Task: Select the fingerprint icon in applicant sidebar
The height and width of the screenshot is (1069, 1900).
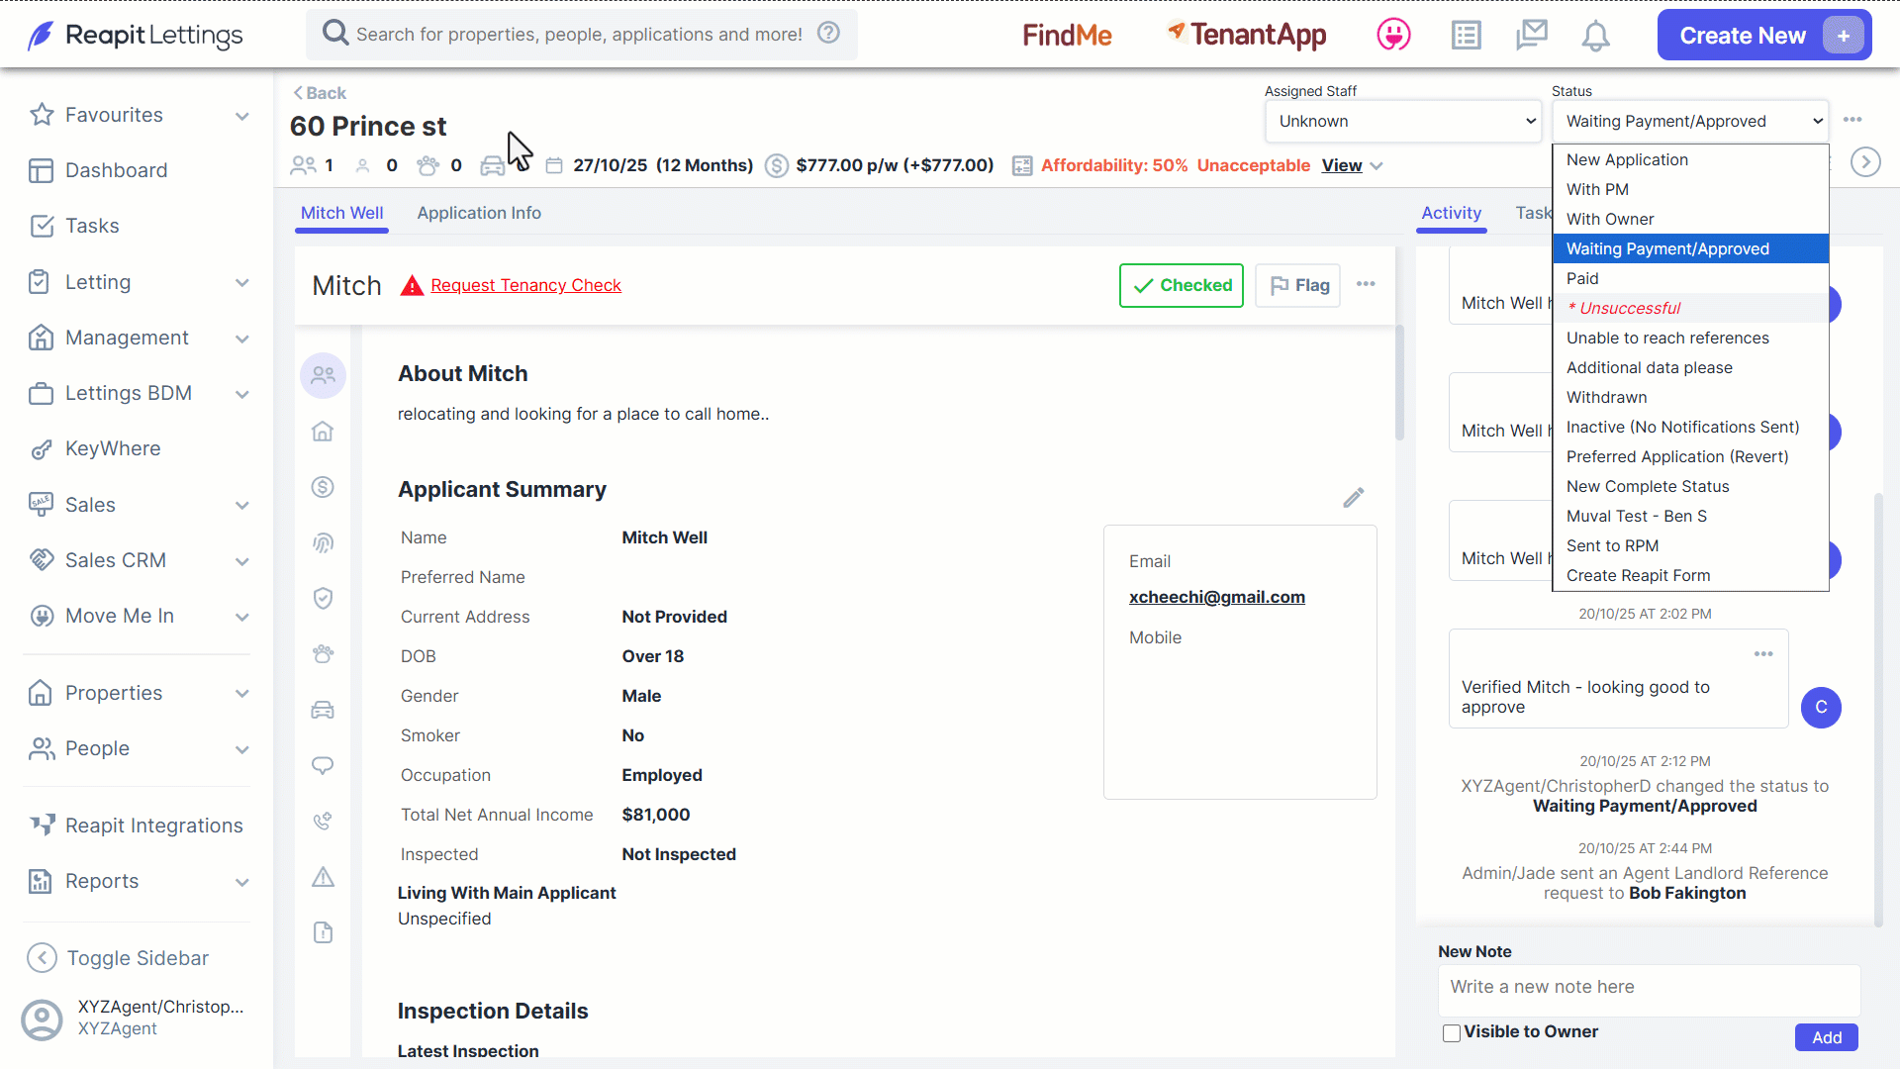Action: pos(323,542)
